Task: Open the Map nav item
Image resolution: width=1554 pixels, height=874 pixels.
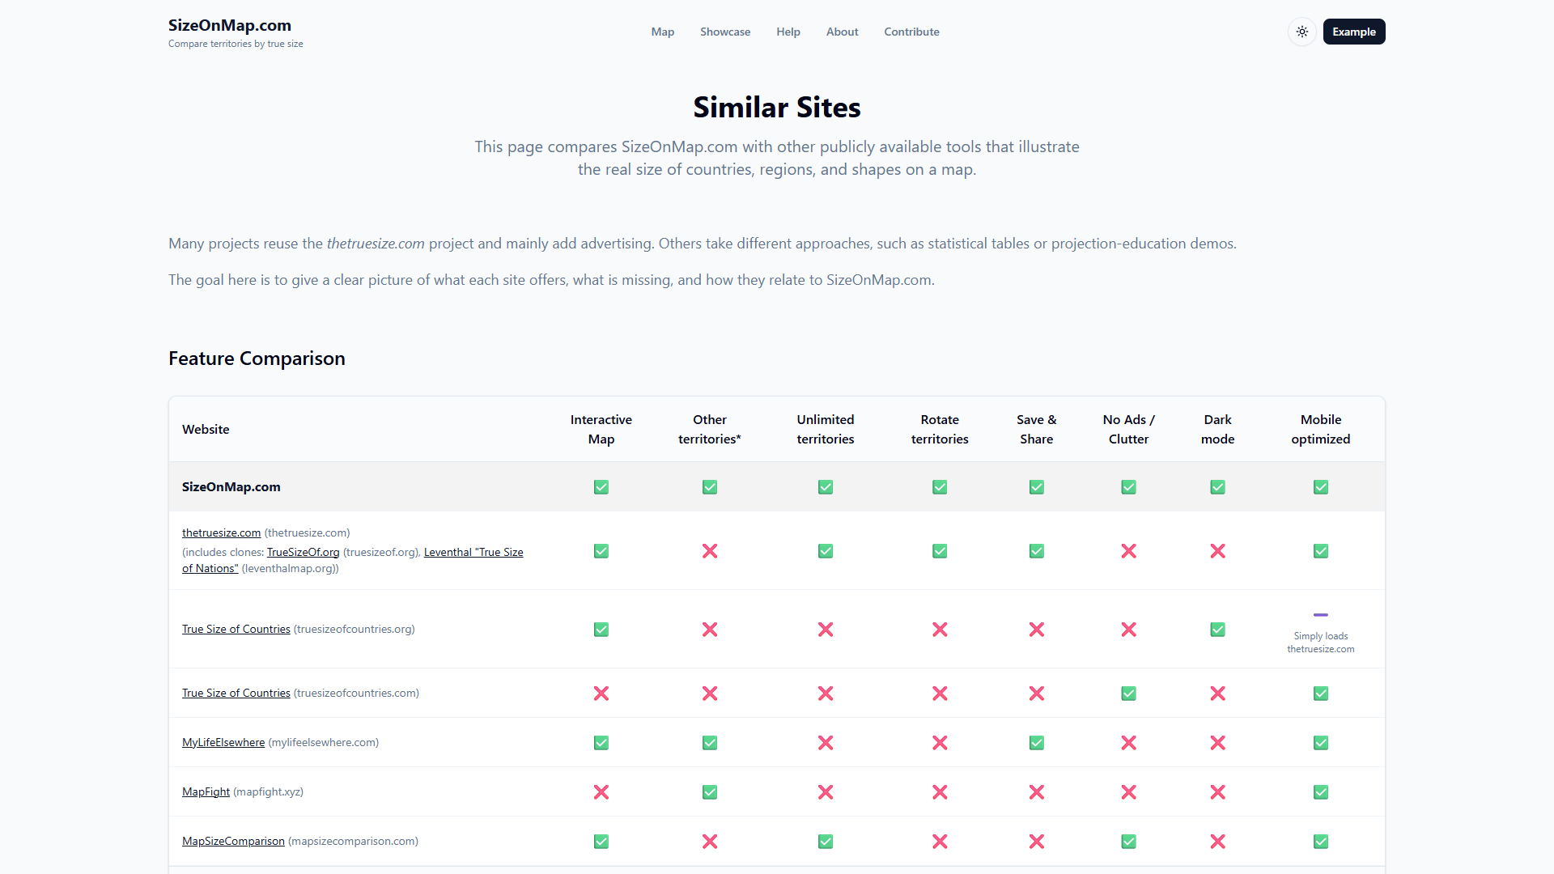Action: point(662,32)
